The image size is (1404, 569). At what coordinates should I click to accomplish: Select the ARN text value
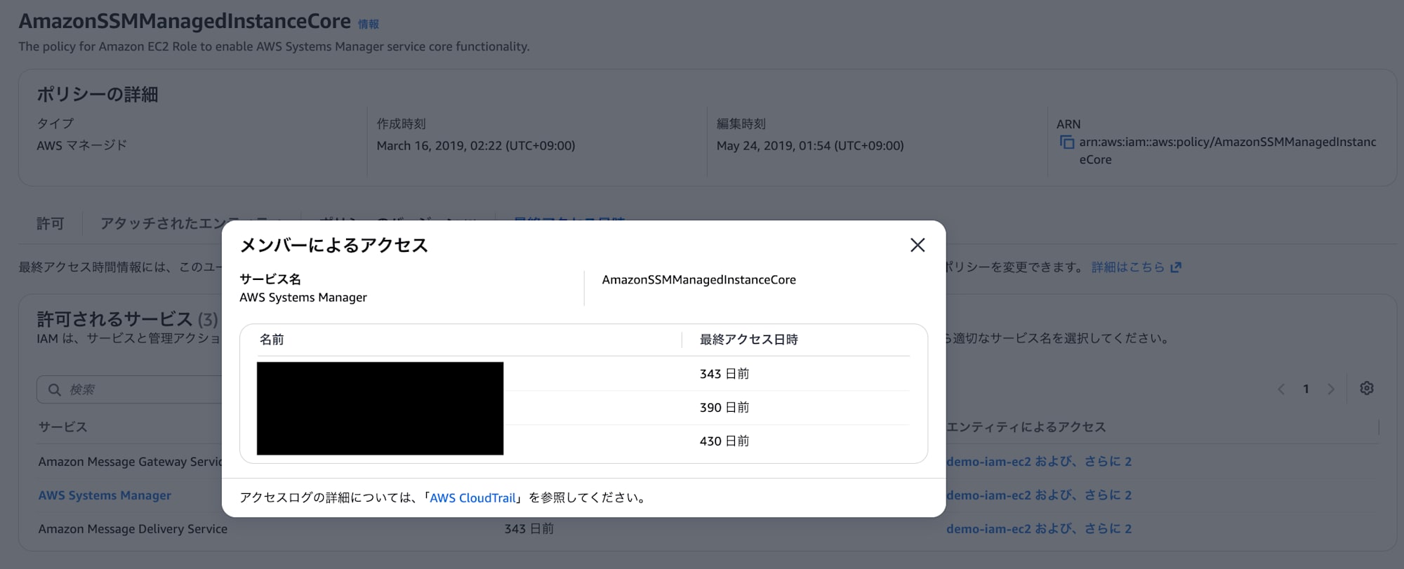[x=1227, y=151]
